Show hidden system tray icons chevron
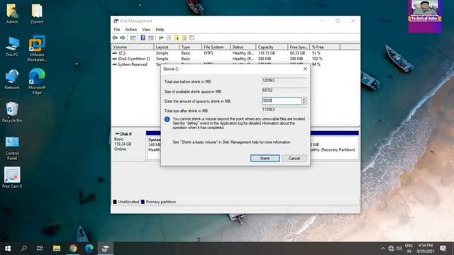Image resolution: width=454 pixels, height=255 pixels. point(383,249)
